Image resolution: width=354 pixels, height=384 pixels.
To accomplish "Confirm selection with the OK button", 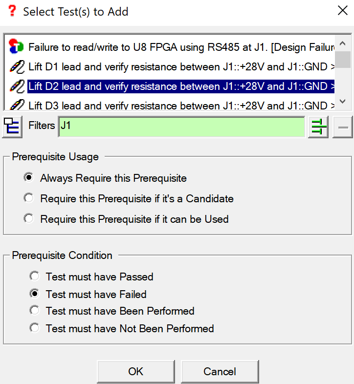I will (x=136, y=371).
